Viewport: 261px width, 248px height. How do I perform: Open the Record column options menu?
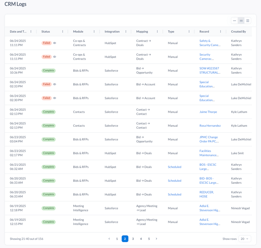pos(220,32)
